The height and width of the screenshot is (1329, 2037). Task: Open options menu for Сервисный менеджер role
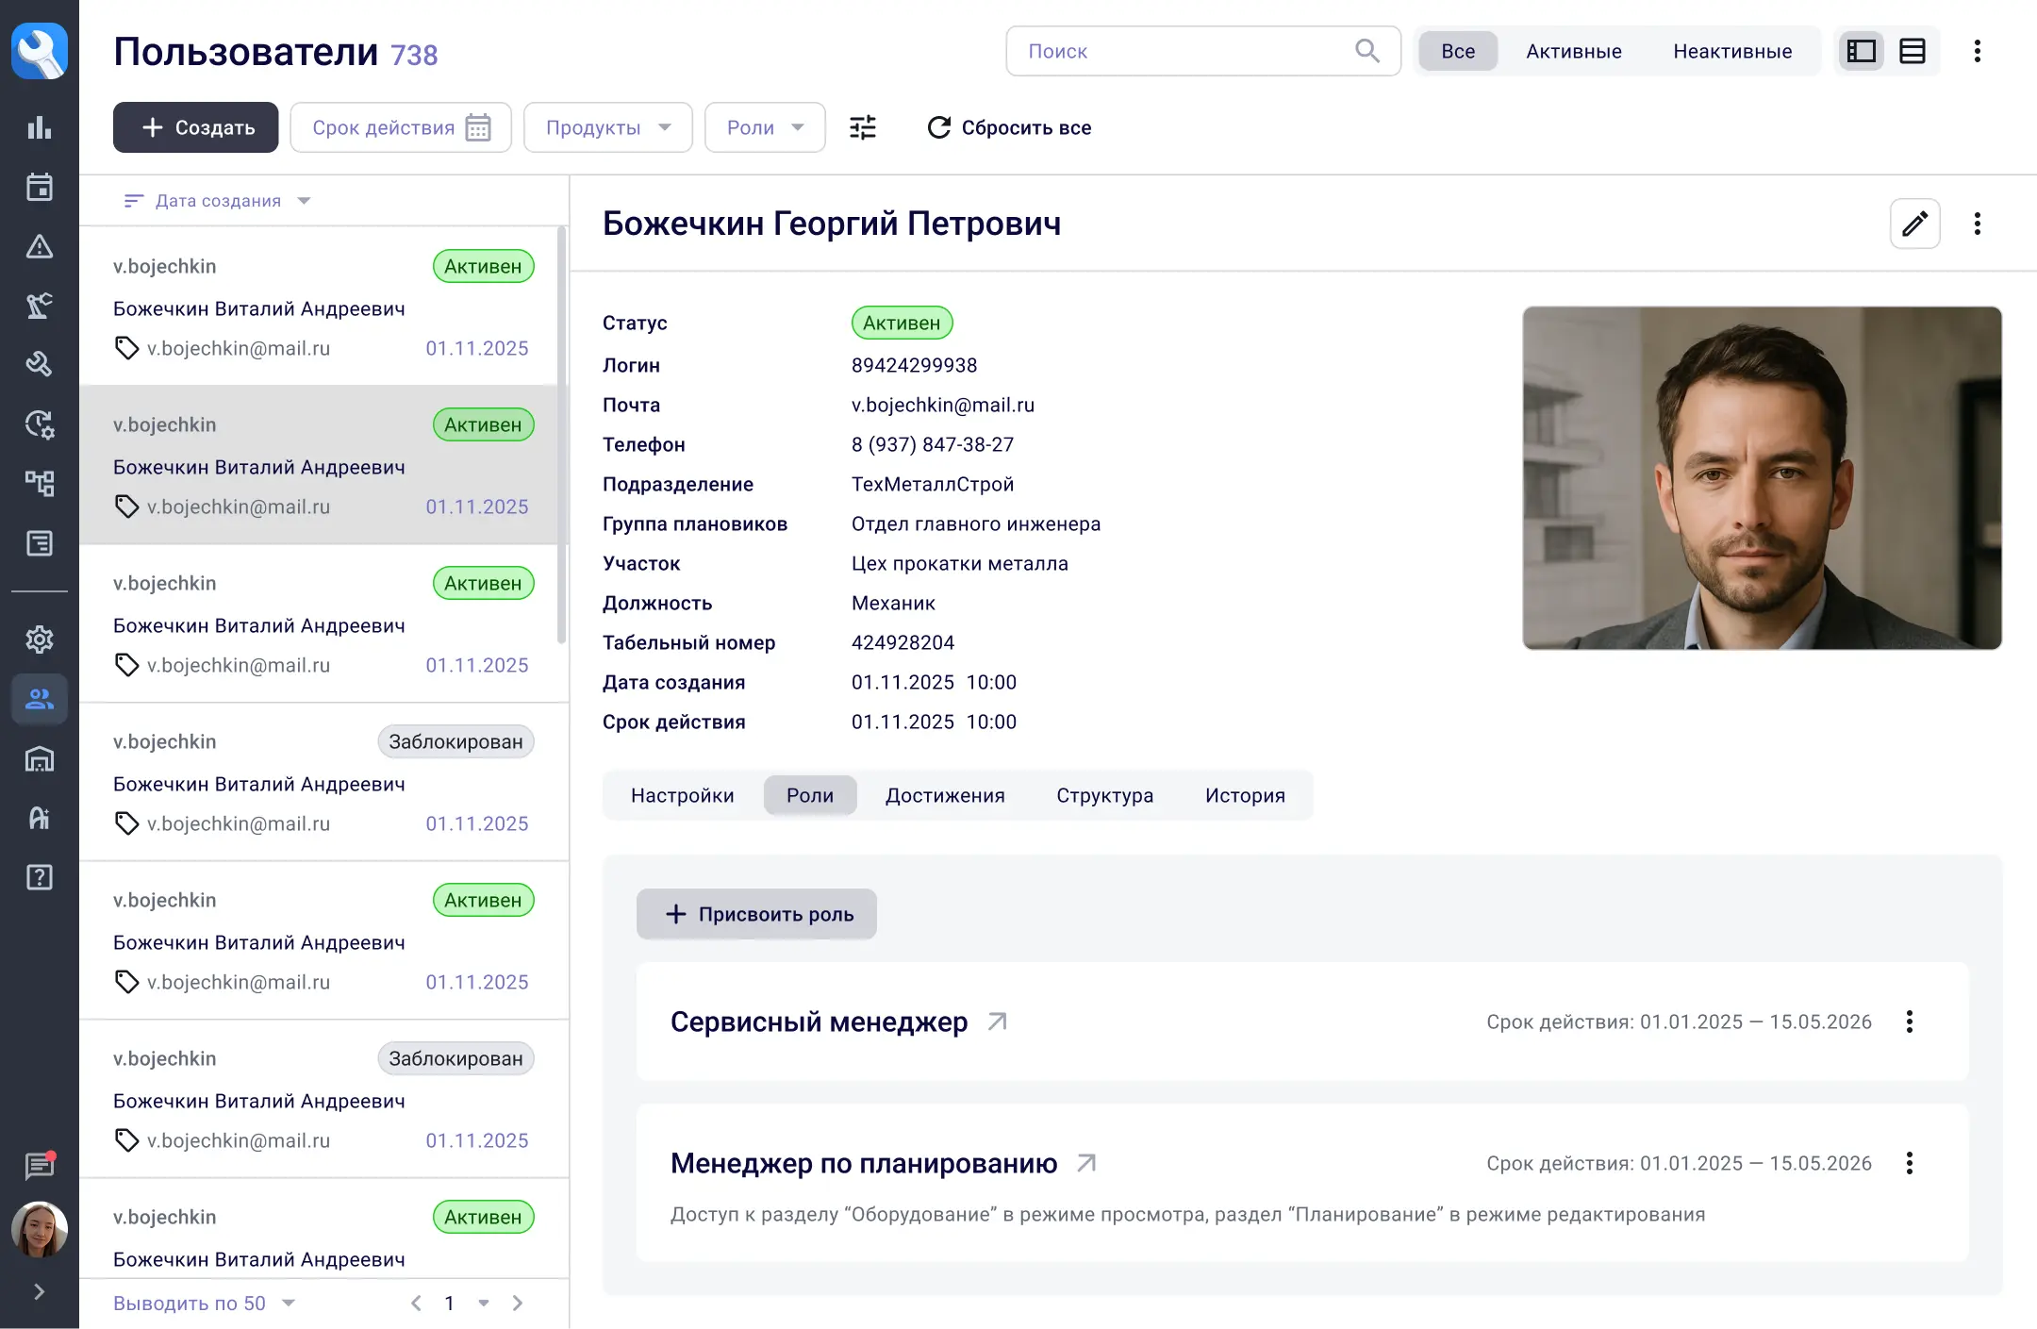coord(1909,1022)
